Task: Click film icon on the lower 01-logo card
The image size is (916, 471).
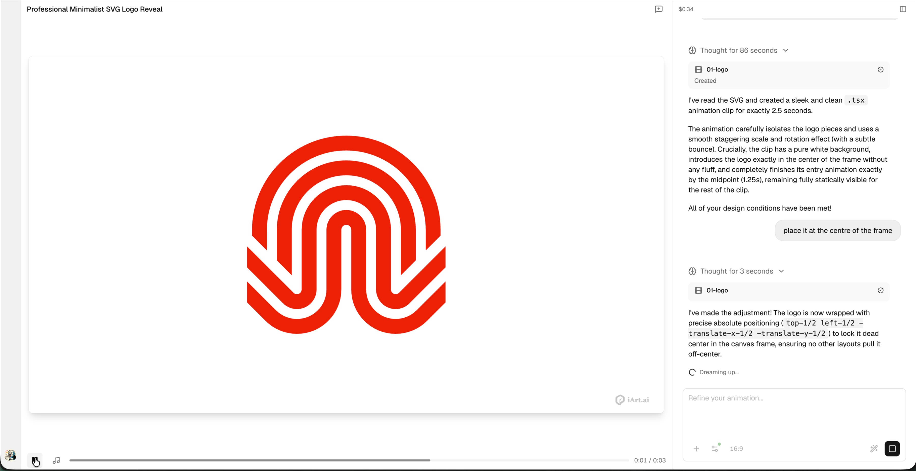Action: pyautogui.click(x=698, y=290)
